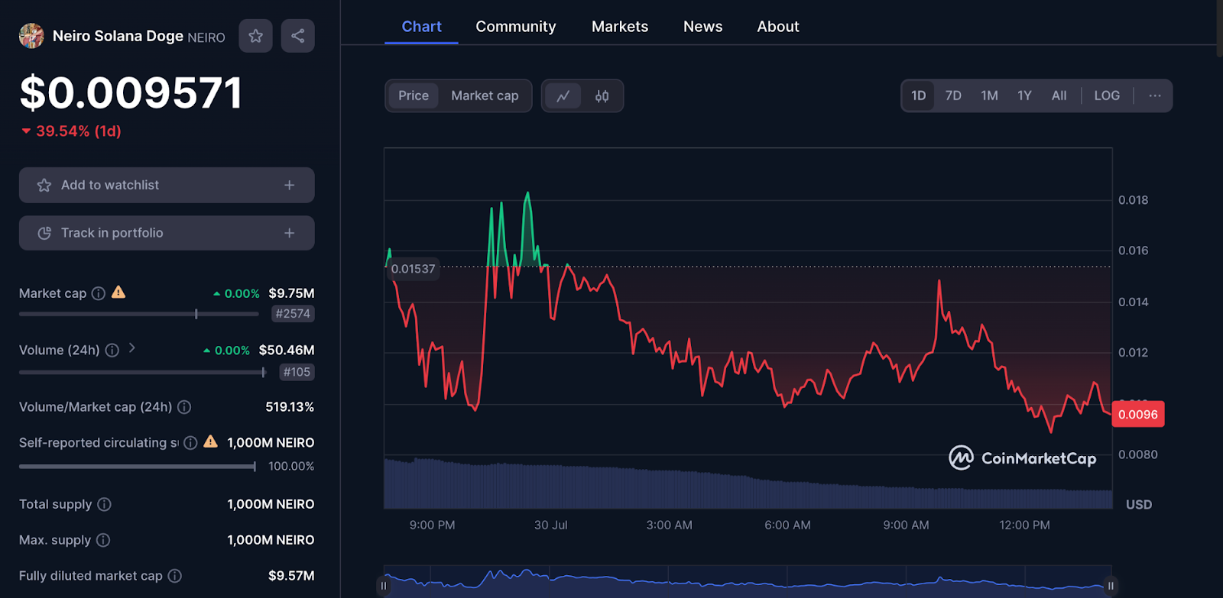This screenshot has height=598, width=1223.
Task: Open the chart more options ellipsis
Action: click(1155, 95)
